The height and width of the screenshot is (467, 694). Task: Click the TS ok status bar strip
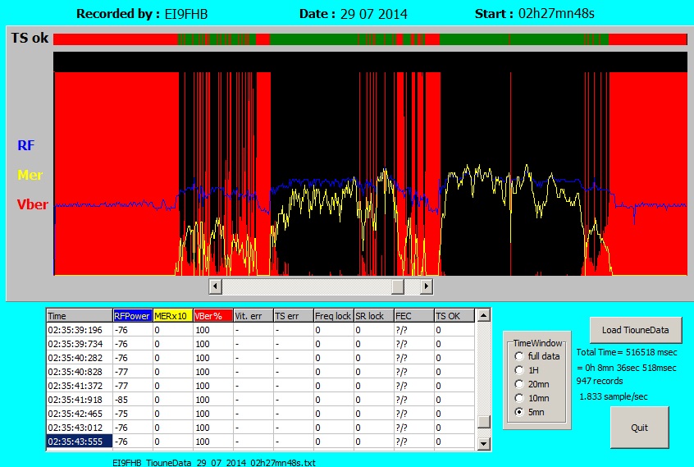[x=369, y=39]
